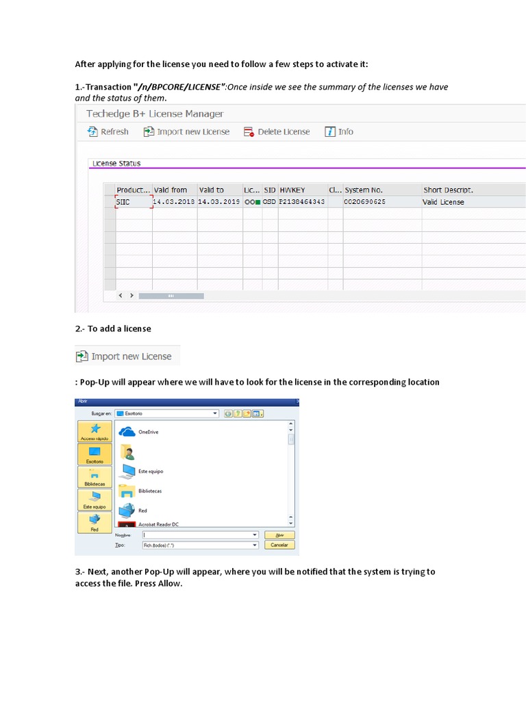Select Acceso rápido in the file dialog sidebar
The width and height of the screenshot is (526, 701).
pyautogui.click(x=95, y=431)
